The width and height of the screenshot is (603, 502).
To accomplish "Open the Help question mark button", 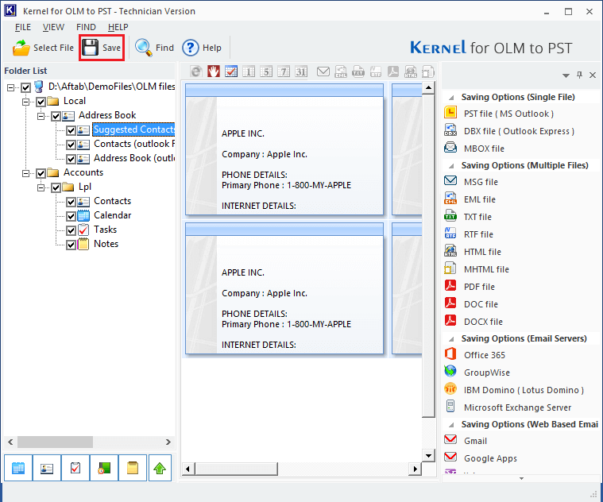I will coord(202,48).
